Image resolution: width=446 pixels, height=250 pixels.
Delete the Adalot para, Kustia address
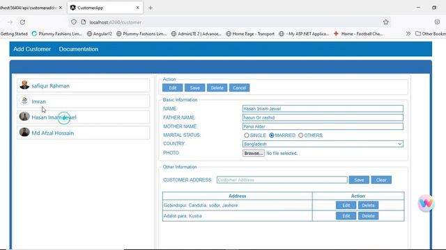pos(368,216)
